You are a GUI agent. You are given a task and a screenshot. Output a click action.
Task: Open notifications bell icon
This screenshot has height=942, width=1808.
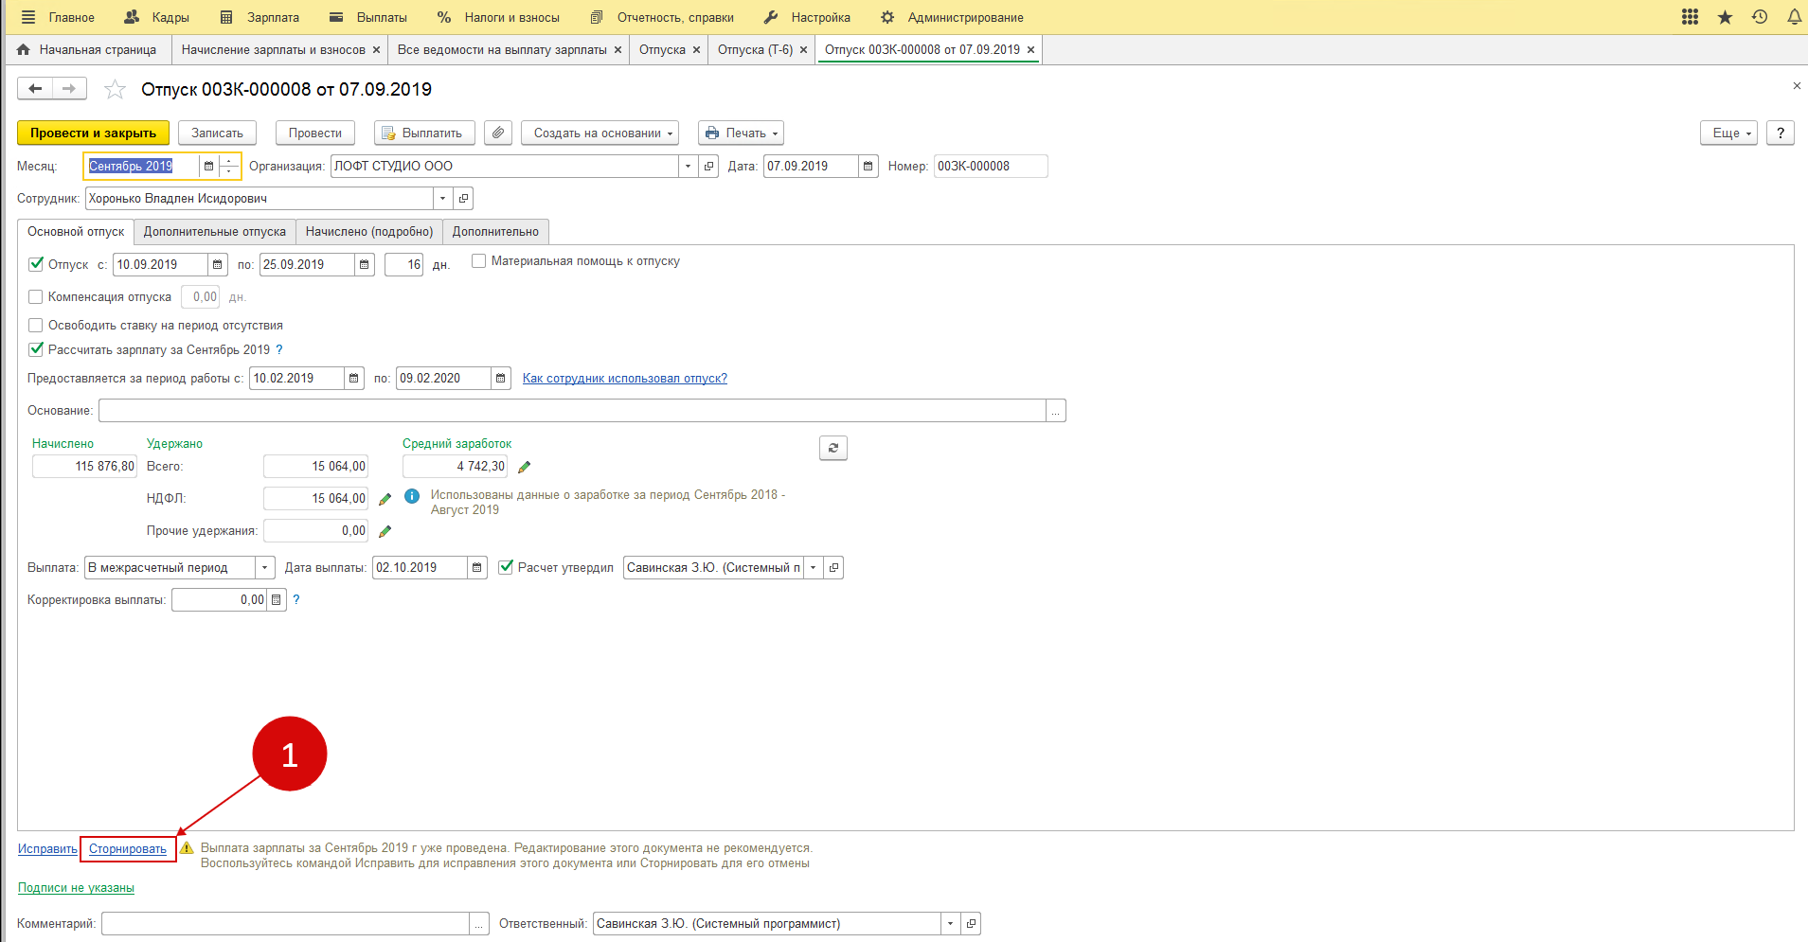(x=1794, y=17)
